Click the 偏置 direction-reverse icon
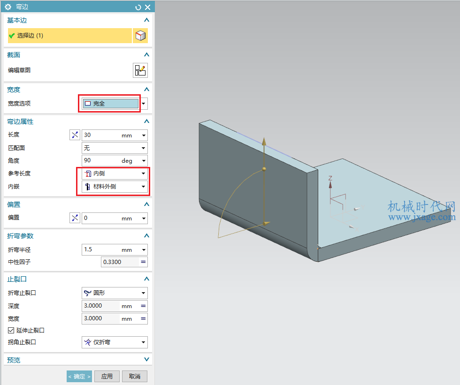Screen dimensions: 460x385 point(75,218)
